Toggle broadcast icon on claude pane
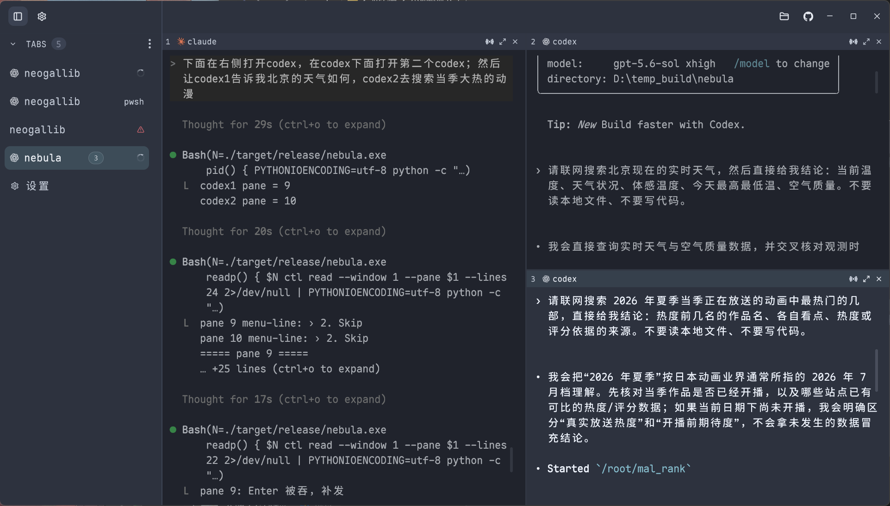This screenshot has height=506, width=890. click(489, 42)
